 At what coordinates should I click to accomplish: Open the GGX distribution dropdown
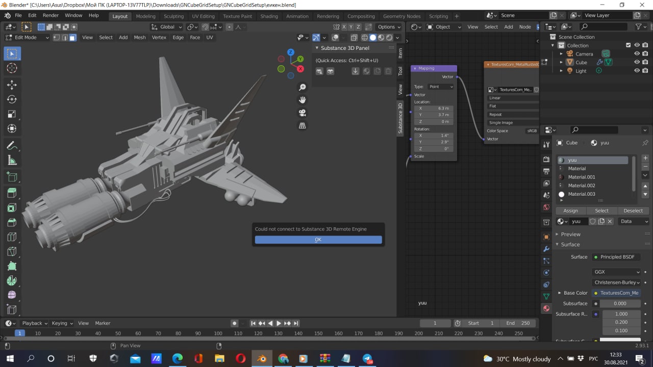tap(616, 272)
